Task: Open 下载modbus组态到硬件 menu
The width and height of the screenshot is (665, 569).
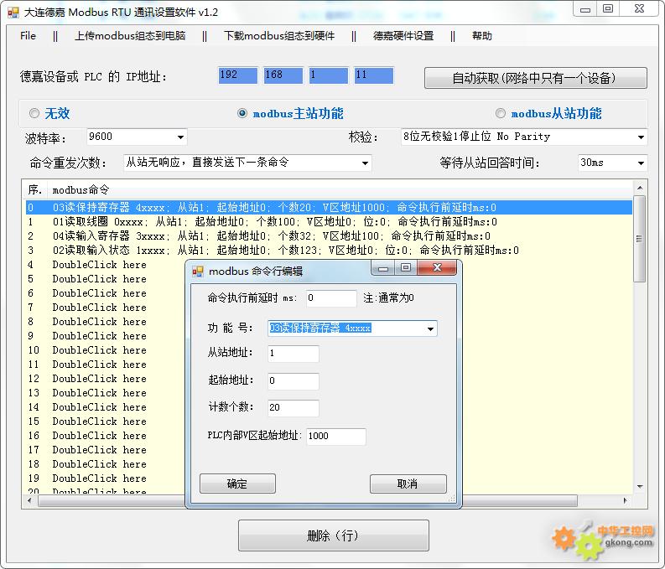Action: click(279, 36)
